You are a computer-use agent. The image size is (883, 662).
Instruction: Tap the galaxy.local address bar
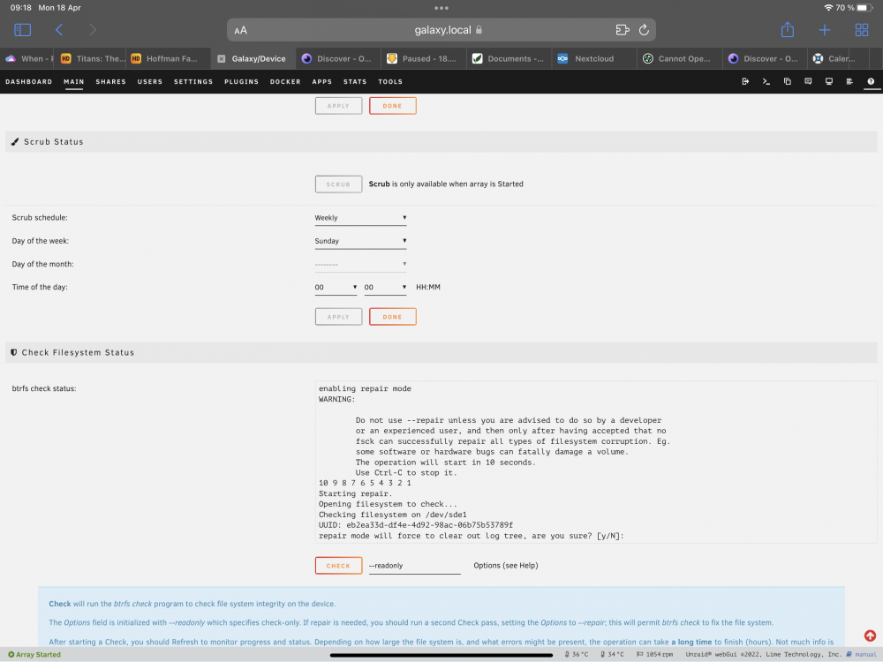(x=441, y=30)
